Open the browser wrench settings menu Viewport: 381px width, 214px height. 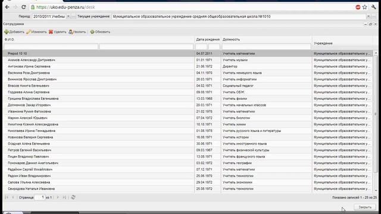(374, 7)
